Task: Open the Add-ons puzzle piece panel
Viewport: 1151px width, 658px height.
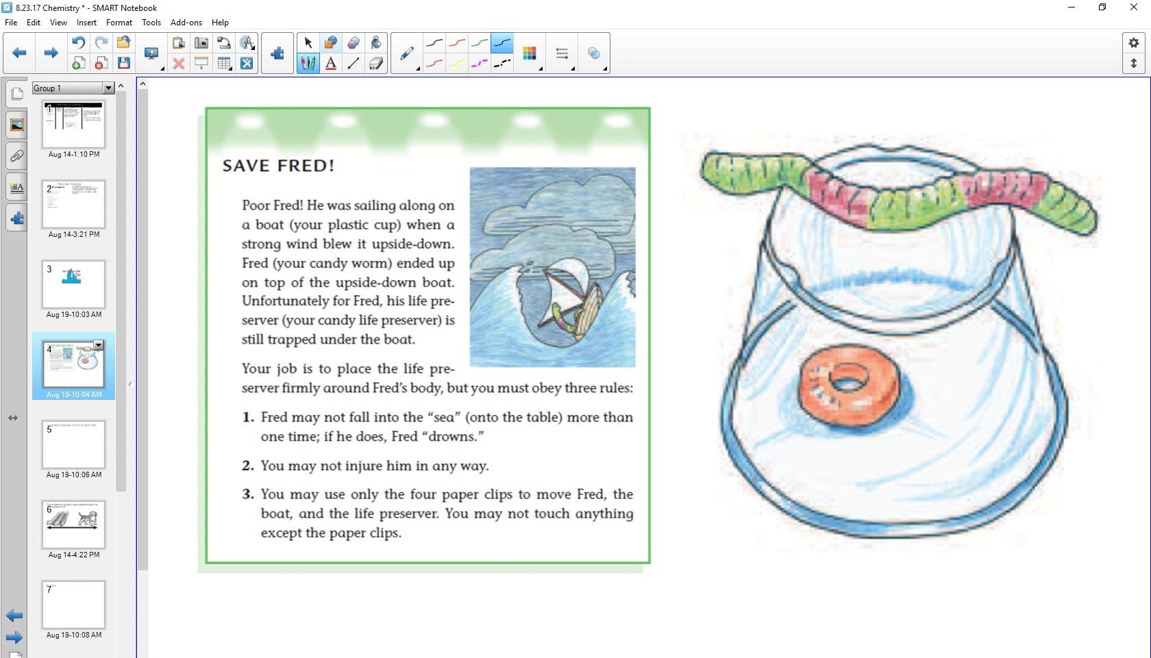Action: (x=16, y=218)
